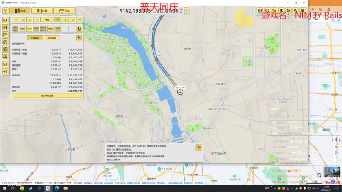Open Windows Start menu
Viewport: 342px width, 192px height.
pyautogui.click(x=4, y=189)
